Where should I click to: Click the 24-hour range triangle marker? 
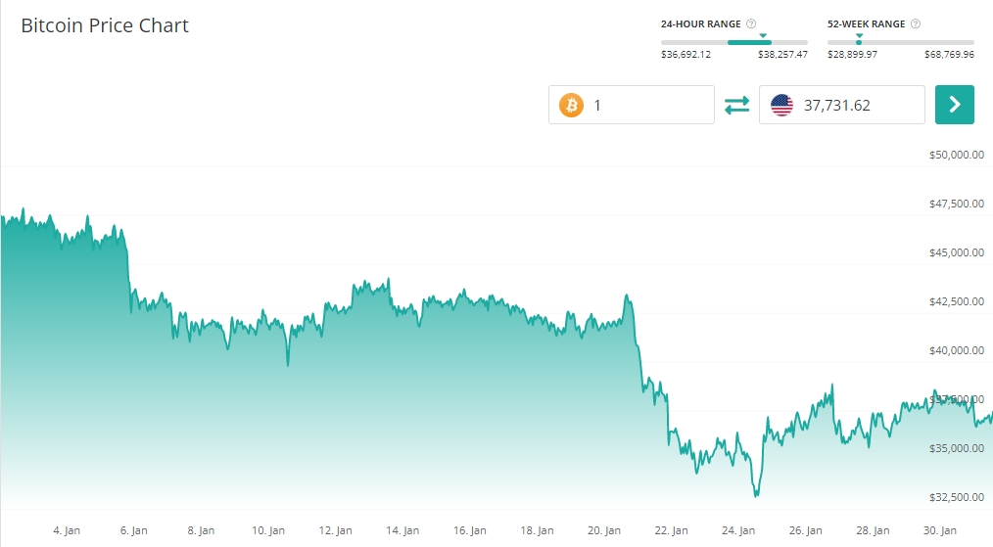[763, 35]
